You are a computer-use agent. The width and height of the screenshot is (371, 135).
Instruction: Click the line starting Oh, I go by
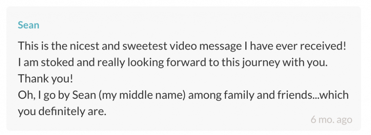pos(183,95)
